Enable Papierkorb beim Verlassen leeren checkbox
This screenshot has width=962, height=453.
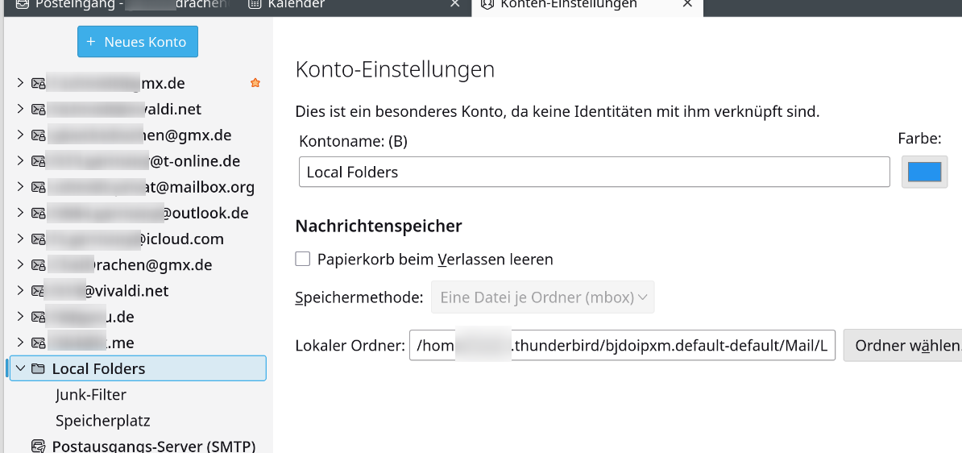(x=303, y=260)
